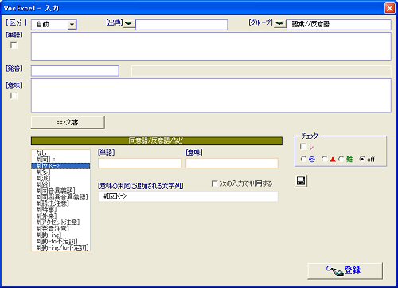
Task: Select #[時事] in the tag list
Action: [x=60, y=210]
